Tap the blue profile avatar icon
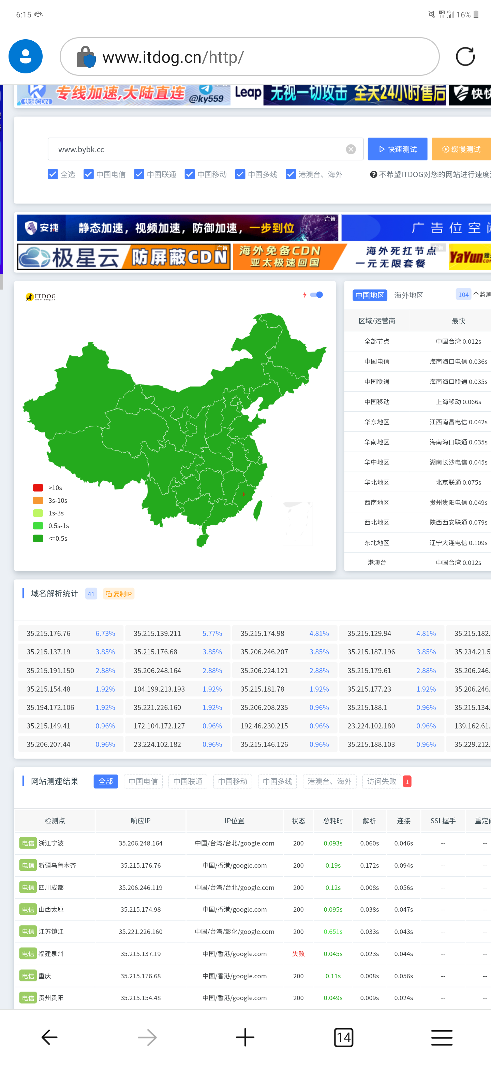This screenshot has height=1065, width=491. (26, 56)
